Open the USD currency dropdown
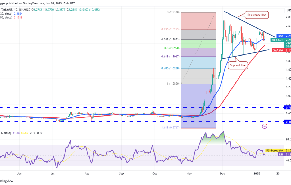This screenshot has height=185, width=291. (x=288, y=10)
